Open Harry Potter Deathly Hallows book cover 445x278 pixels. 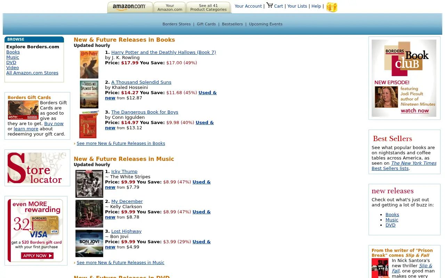(89, 65)
